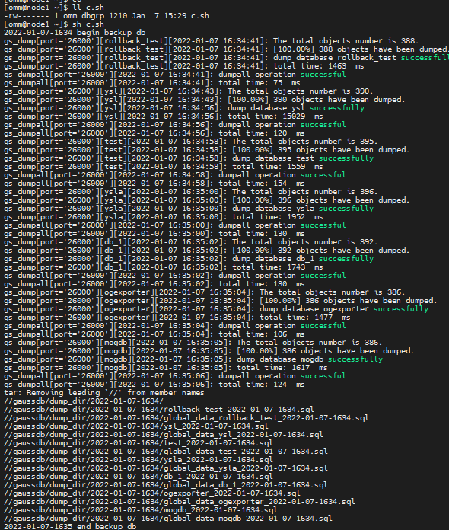This screenshot has width=449, height=530.
Task: Click 'total time: 1617 ms' text
Action: pos(282,368)
